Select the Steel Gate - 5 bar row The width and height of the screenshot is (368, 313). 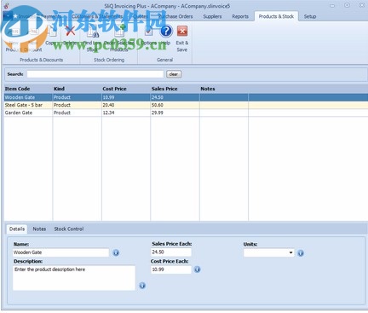[x=186, y=105]
